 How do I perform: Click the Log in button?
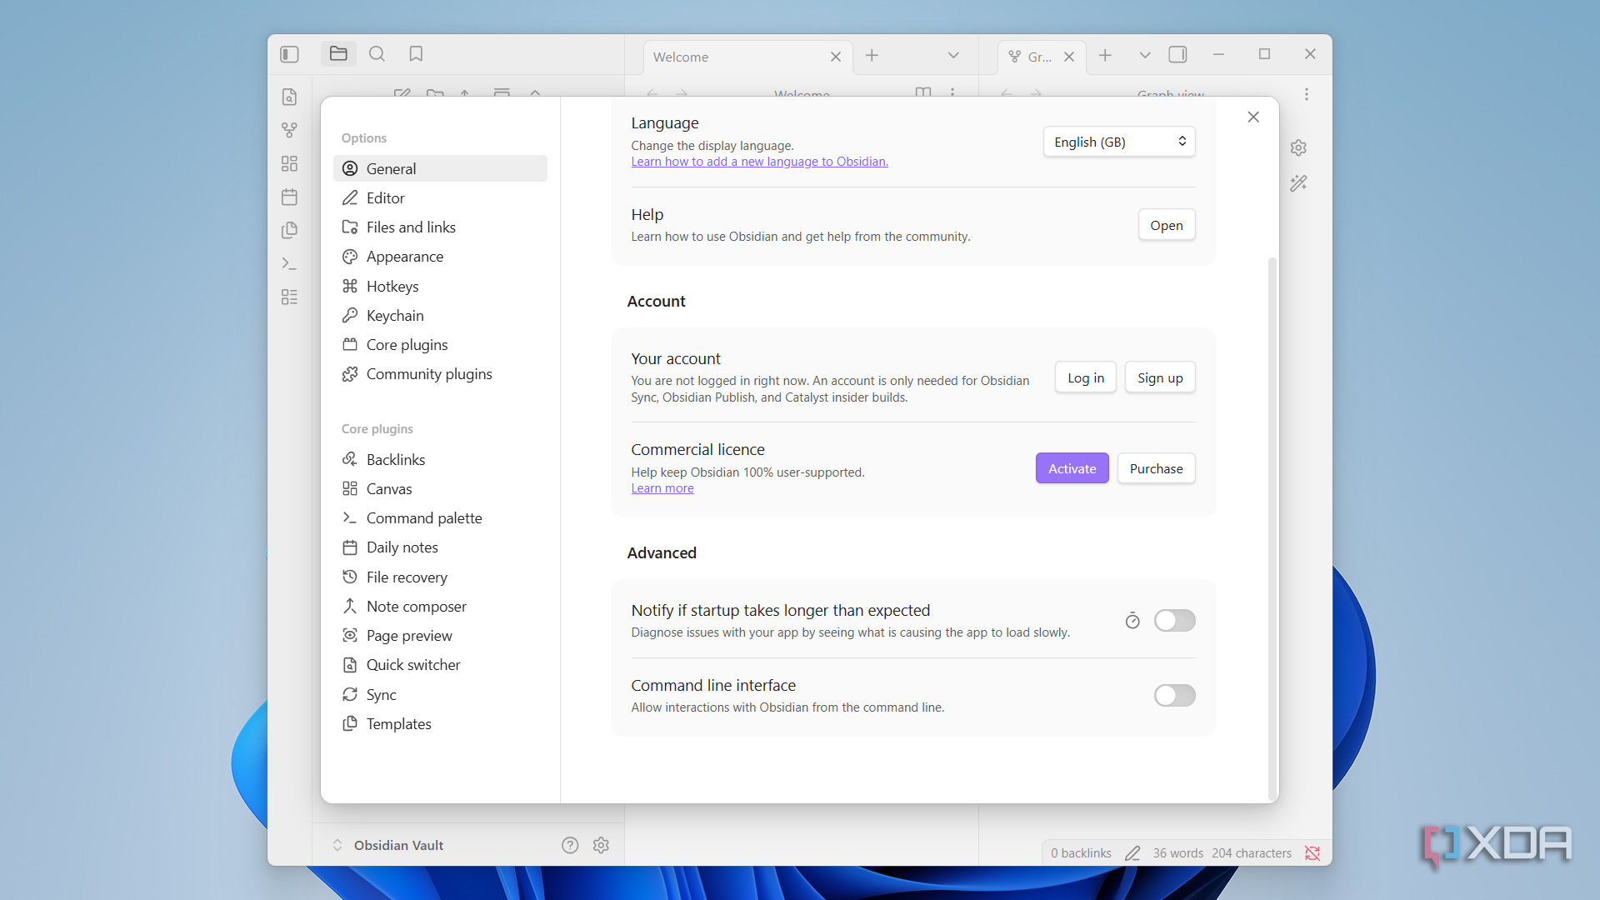tap(1086, 377)
